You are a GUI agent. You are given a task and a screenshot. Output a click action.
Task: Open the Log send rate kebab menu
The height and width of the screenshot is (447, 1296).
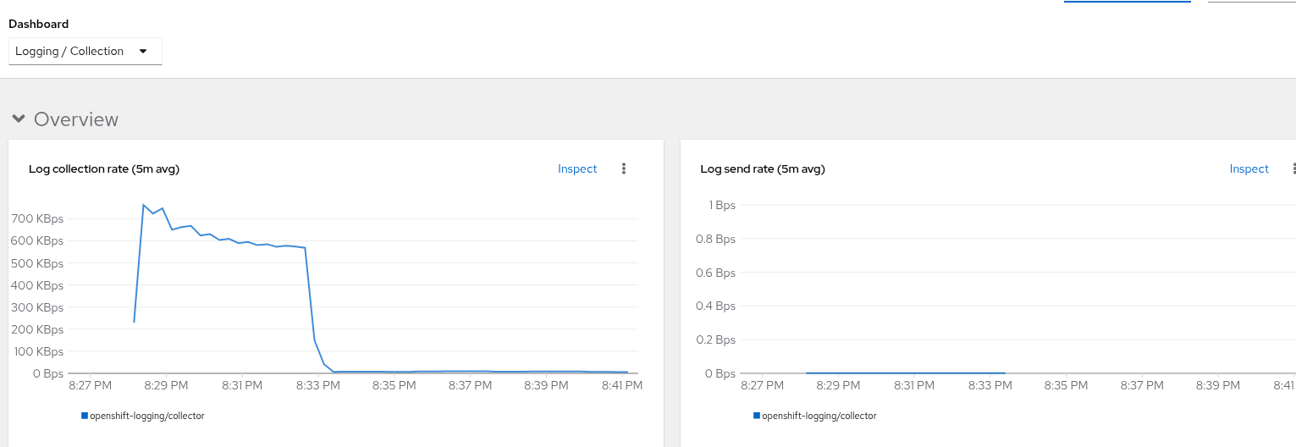[1293, 168]
